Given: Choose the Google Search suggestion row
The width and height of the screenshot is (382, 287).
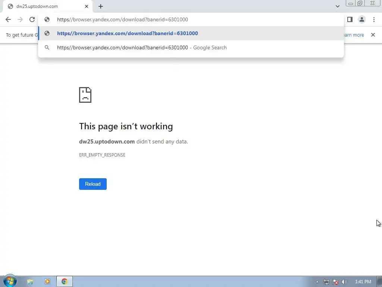Looking at the screenshot, I should click(191, 47).
